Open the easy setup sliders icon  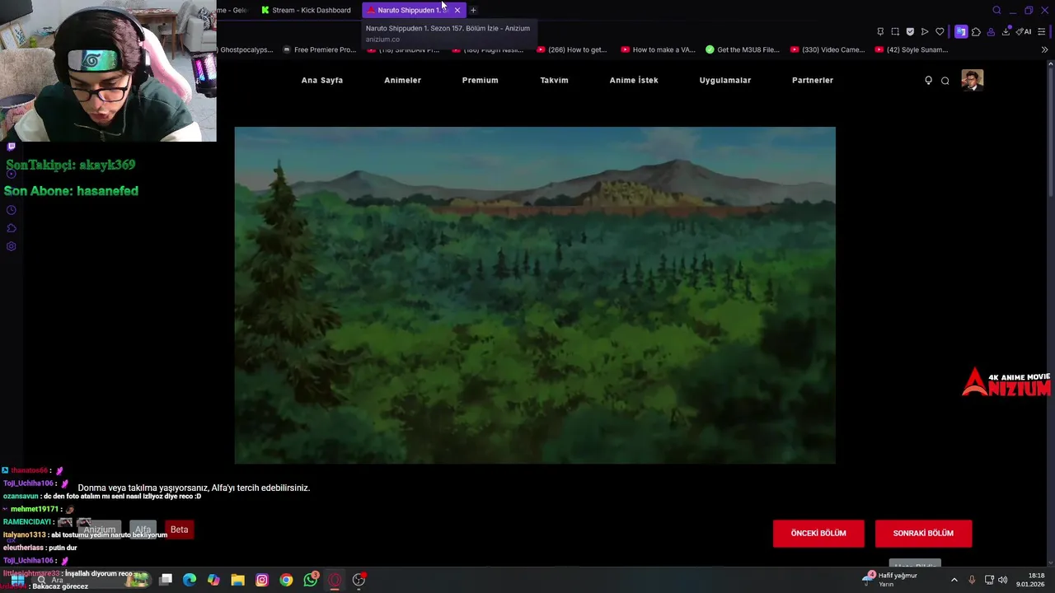[x=1042, y=32]
